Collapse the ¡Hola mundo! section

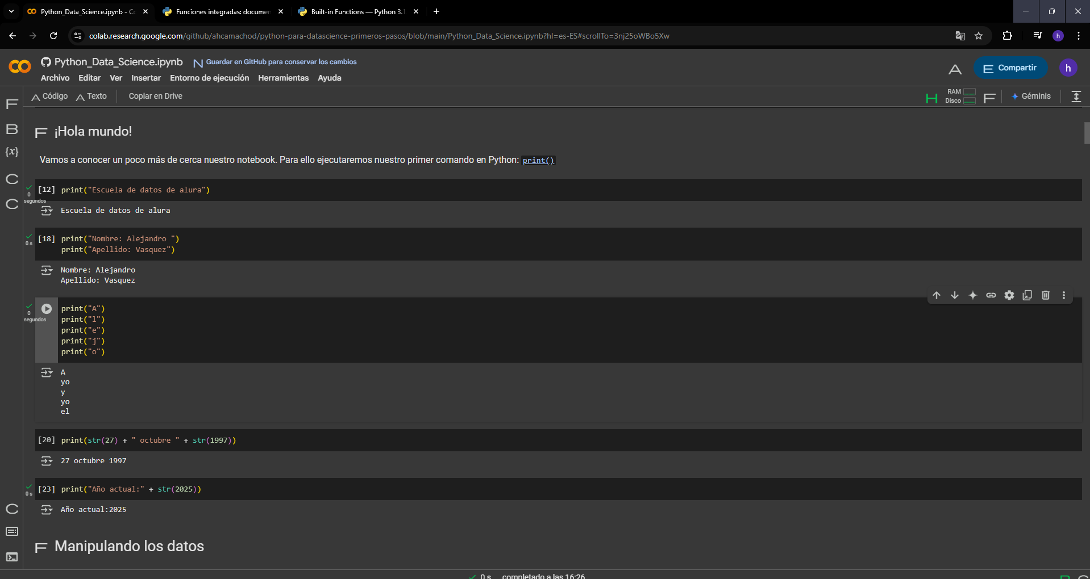point(41,132)
